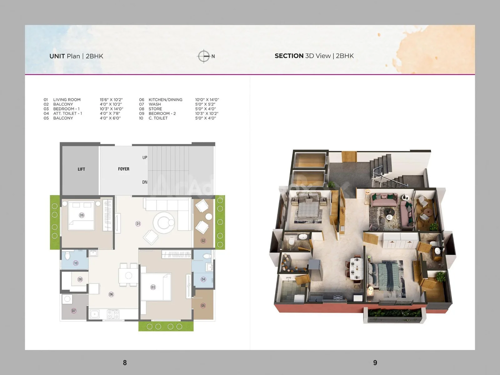Click room marker 02 in balcony
The height and width of the screenshot is (375, 500).
click(203, 241)
